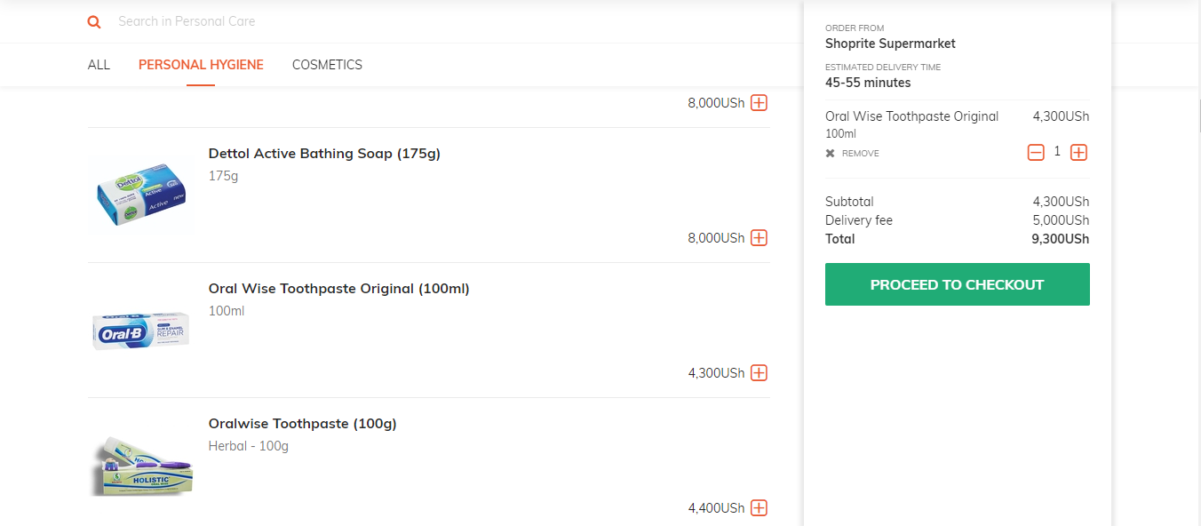Click the 4,400USh price of Oralwise Toothpaste
1201x526 pixels.
click(x=716, y=508)
